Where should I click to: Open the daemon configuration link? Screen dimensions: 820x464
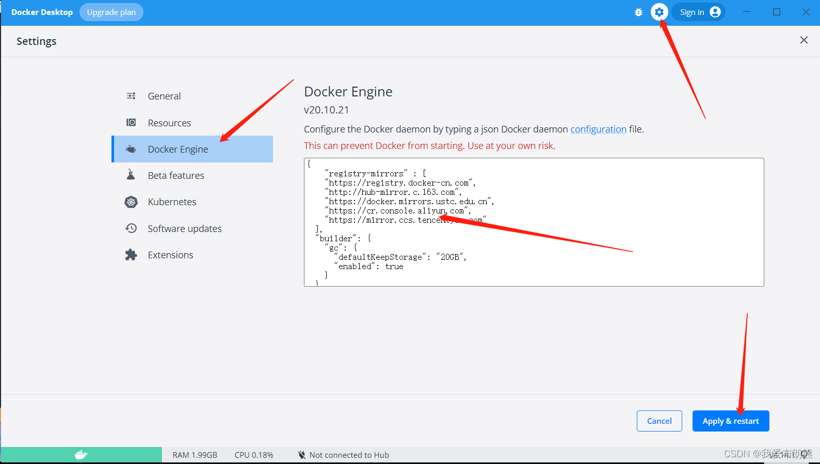[x=598, y=129]
